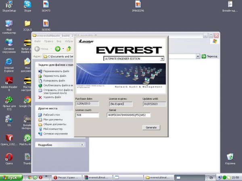Expand the Explorer address bar dropdown

(x=198, y=56)
